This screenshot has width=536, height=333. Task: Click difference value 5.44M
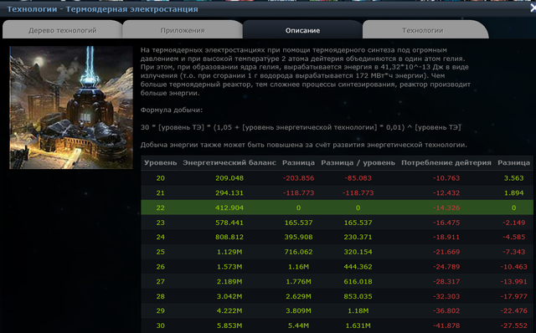coord(298,325)
